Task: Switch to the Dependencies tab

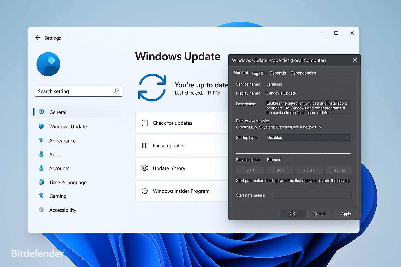Action: click(x=303, y=73)
